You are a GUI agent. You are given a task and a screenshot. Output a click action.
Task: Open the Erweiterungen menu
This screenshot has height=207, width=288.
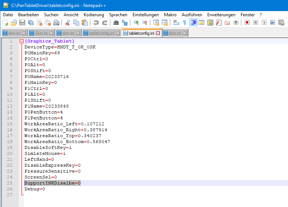pos(221,15)
